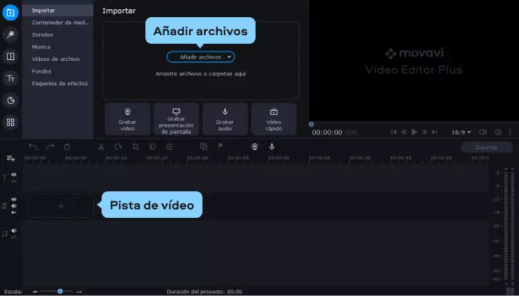The width and height of the screenshot is (519, 296).
Task: Open the Transitions panel icon
Action: (x=11, y=56)
